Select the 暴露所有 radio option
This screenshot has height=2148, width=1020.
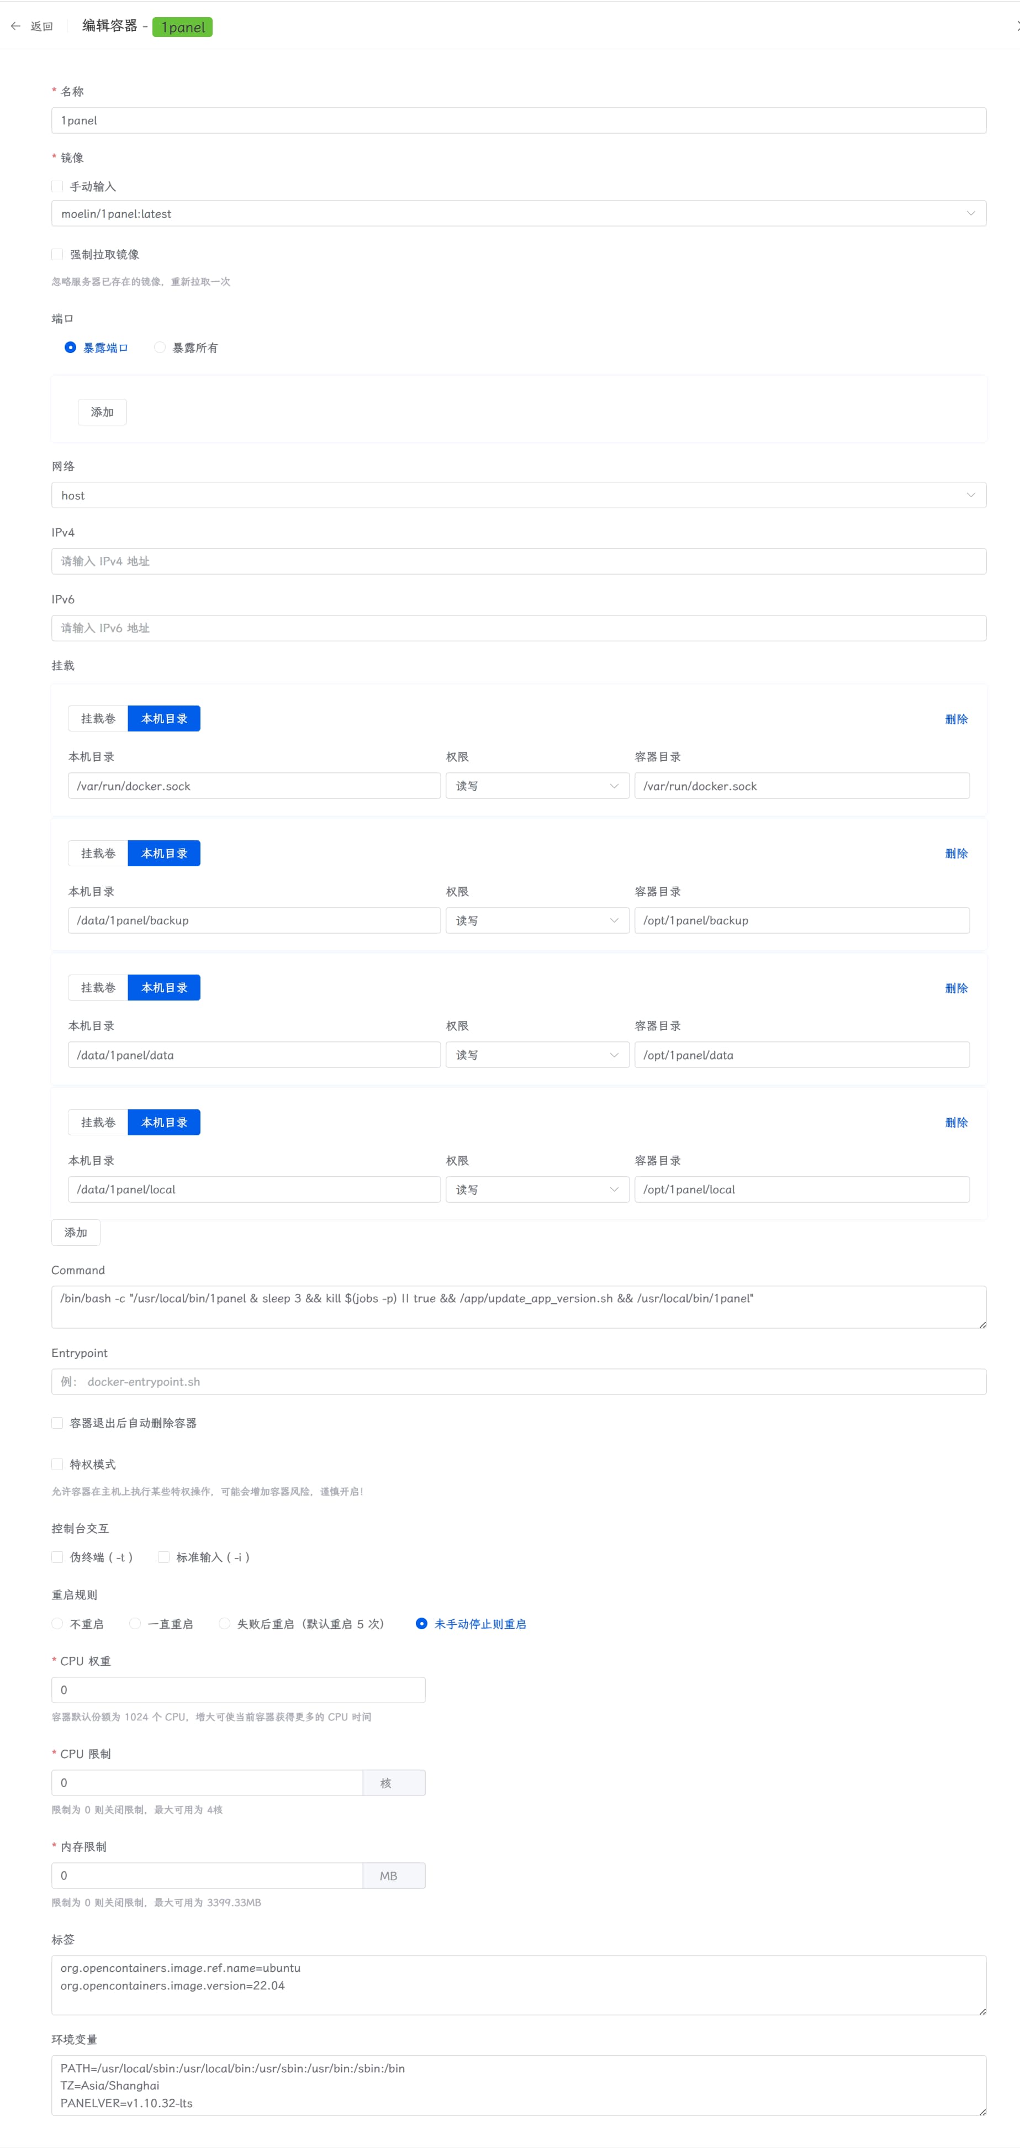[160, 348]
